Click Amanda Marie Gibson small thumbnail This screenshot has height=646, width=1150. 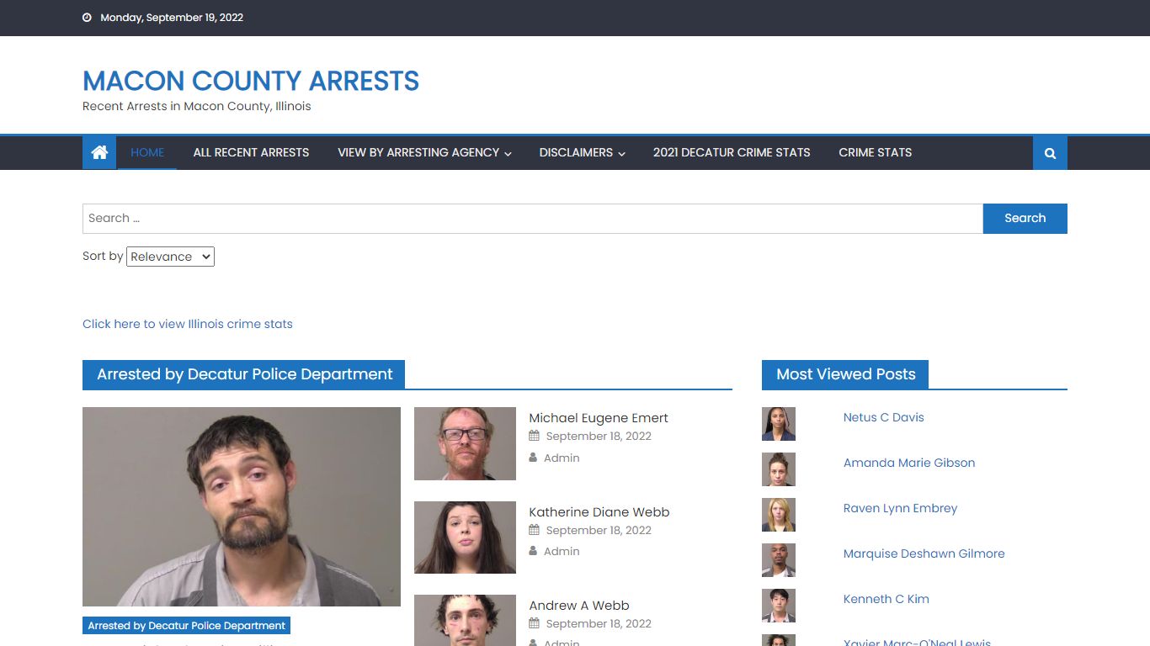pos(779,469)
